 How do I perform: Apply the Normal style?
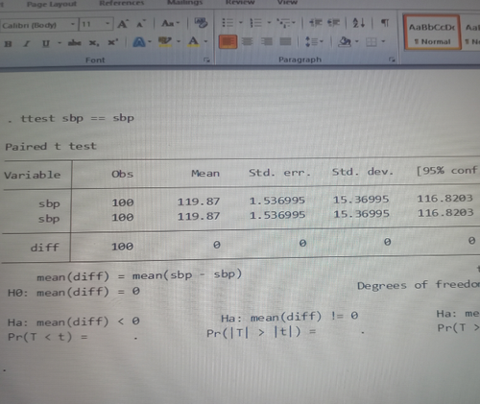coord(432,33)
